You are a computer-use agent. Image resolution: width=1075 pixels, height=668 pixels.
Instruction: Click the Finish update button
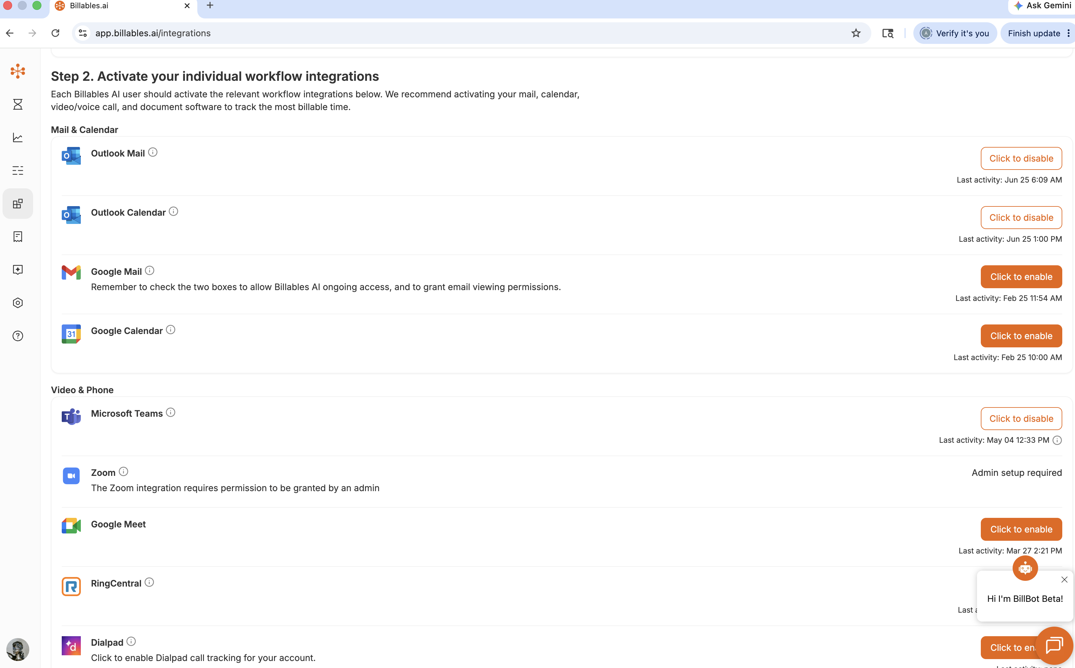click(x=1033, y=33)
